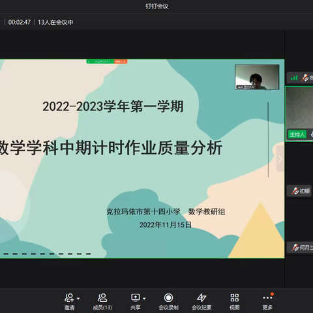Screen dimensions: 313x313
Task: Click slide text 克拉玛依市第十四小学
Action: [143, 211]
